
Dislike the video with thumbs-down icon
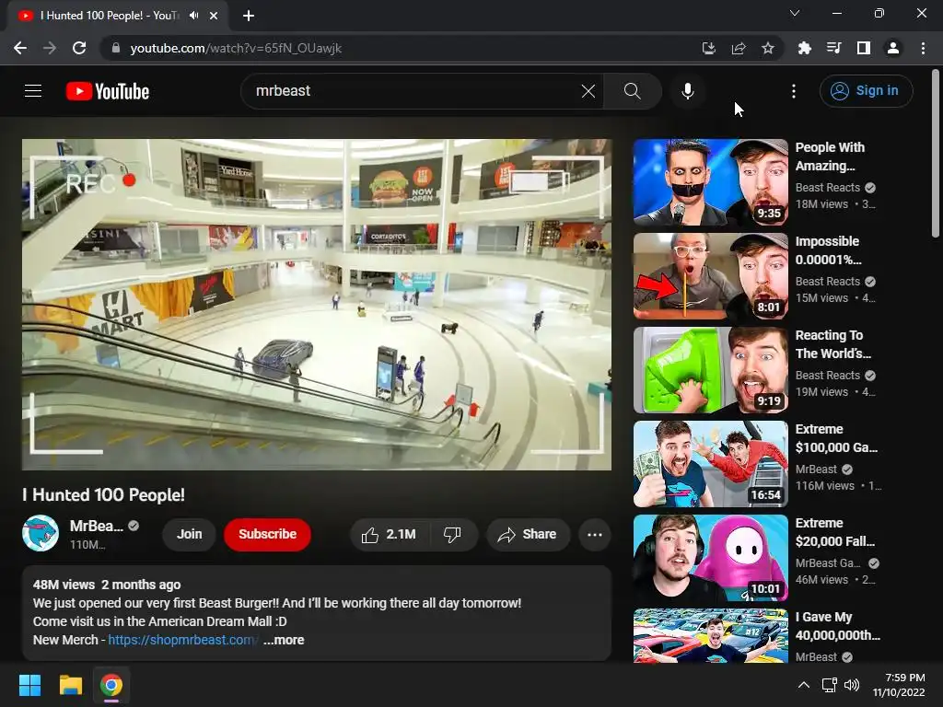coord(452,535)
